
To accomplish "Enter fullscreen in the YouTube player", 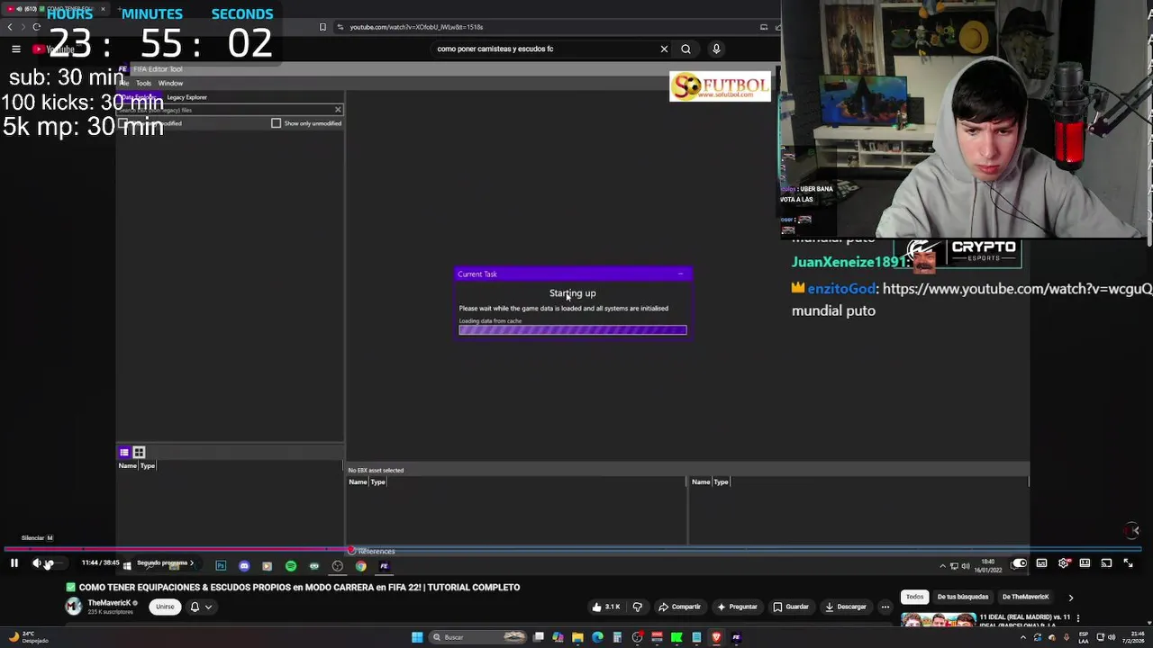I will [x=1128, y=563].
